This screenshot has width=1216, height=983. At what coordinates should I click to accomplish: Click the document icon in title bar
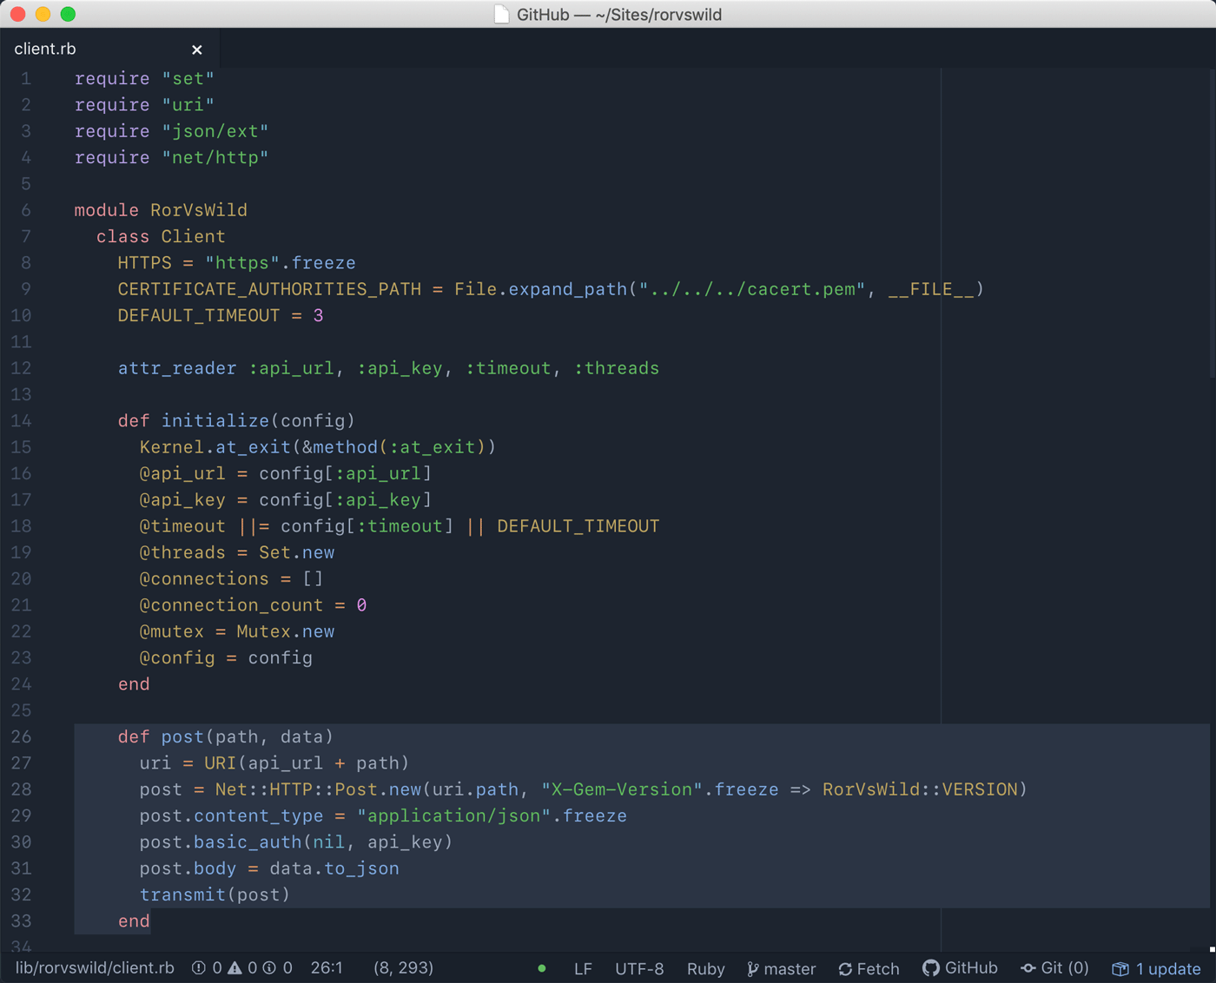pyautogui.click(x=501, y=14)
